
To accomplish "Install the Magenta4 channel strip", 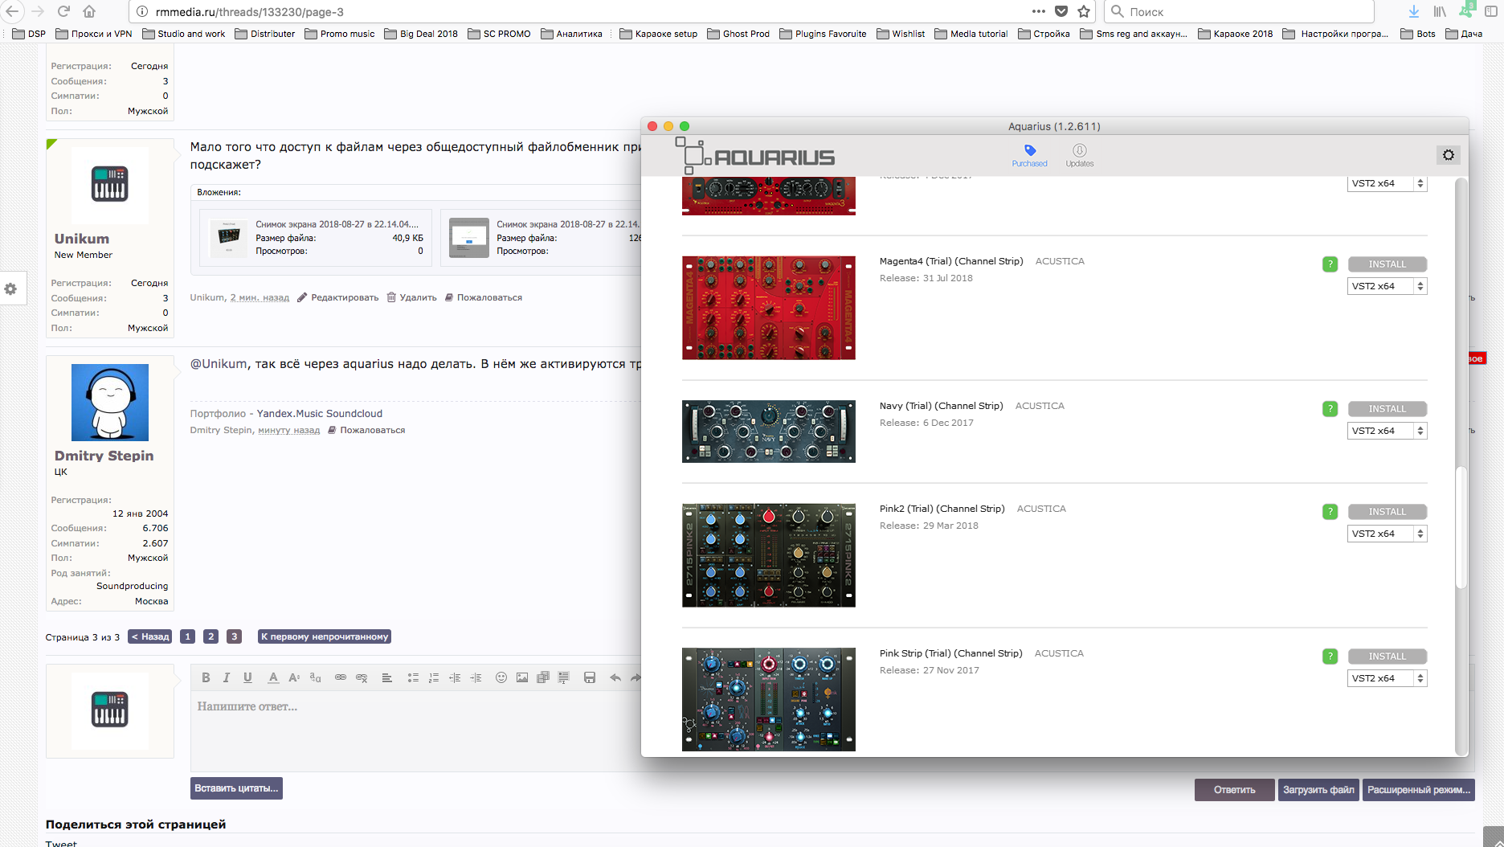I will click(1388, 264).
